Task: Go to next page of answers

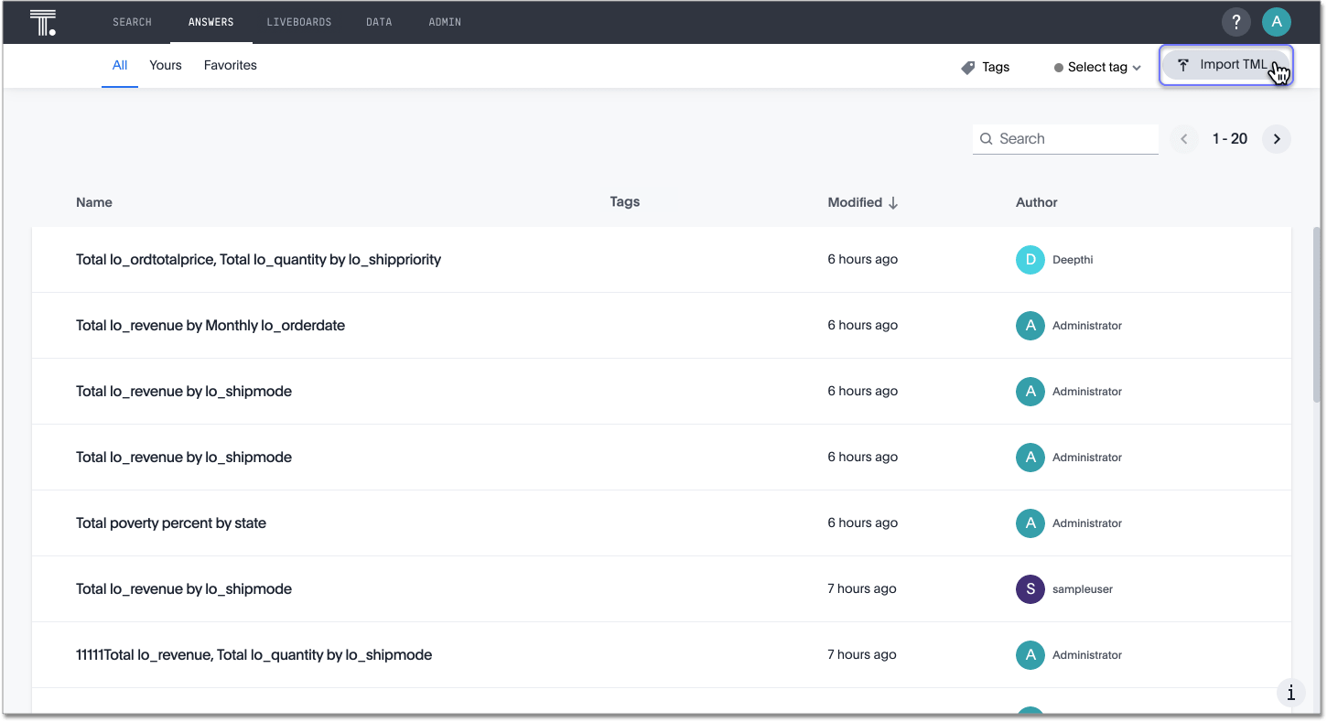Action: 1277,139
